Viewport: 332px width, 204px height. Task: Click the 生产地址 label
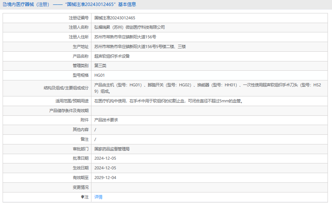(80, 47)
